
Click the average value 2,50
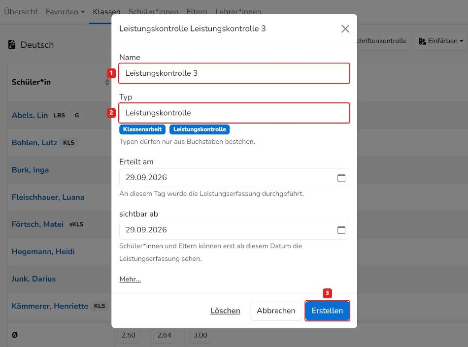pyautogui.click(x=129, y=335)
